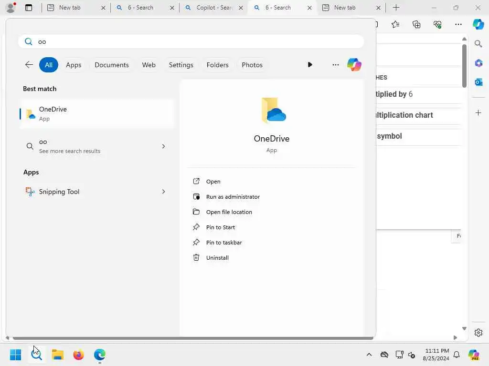Close the Copilot - Search tab
Image resolution: width=489 pixels, height=366 pixels.
(x=241, y=8)
